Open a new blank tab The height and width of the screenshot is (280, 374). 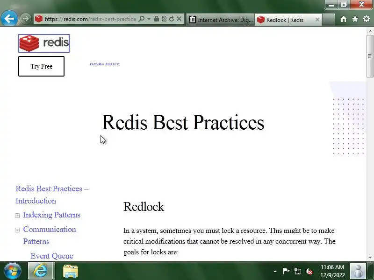pos(328,20)
